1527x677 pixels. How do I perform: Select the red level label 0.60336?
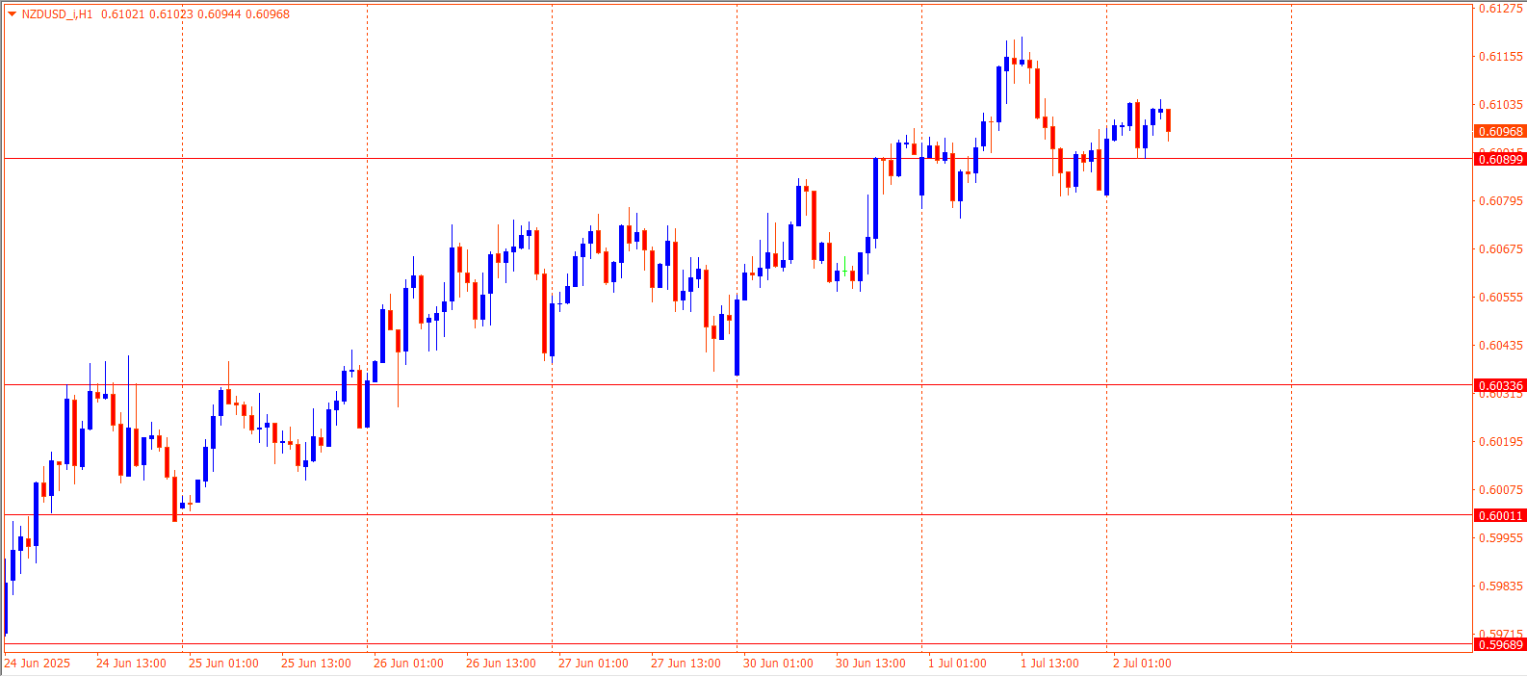click(x=1500, y=385)
